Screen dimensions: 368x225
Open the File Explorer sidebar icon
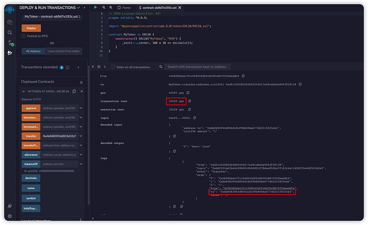(x=10, y=22)
